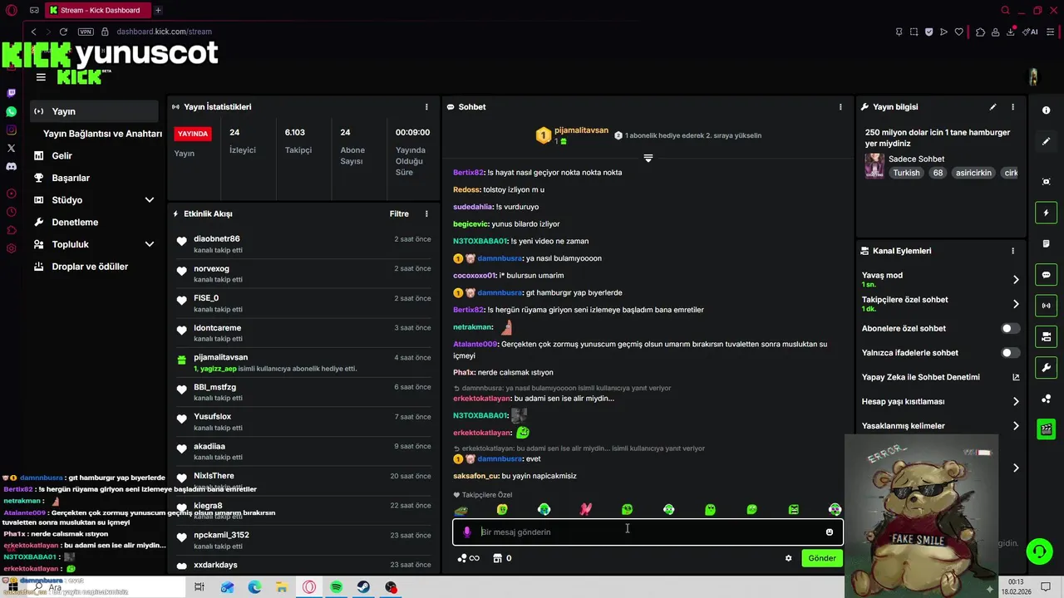Click diaobnetr86 in the activity feed

click(217, 239)
